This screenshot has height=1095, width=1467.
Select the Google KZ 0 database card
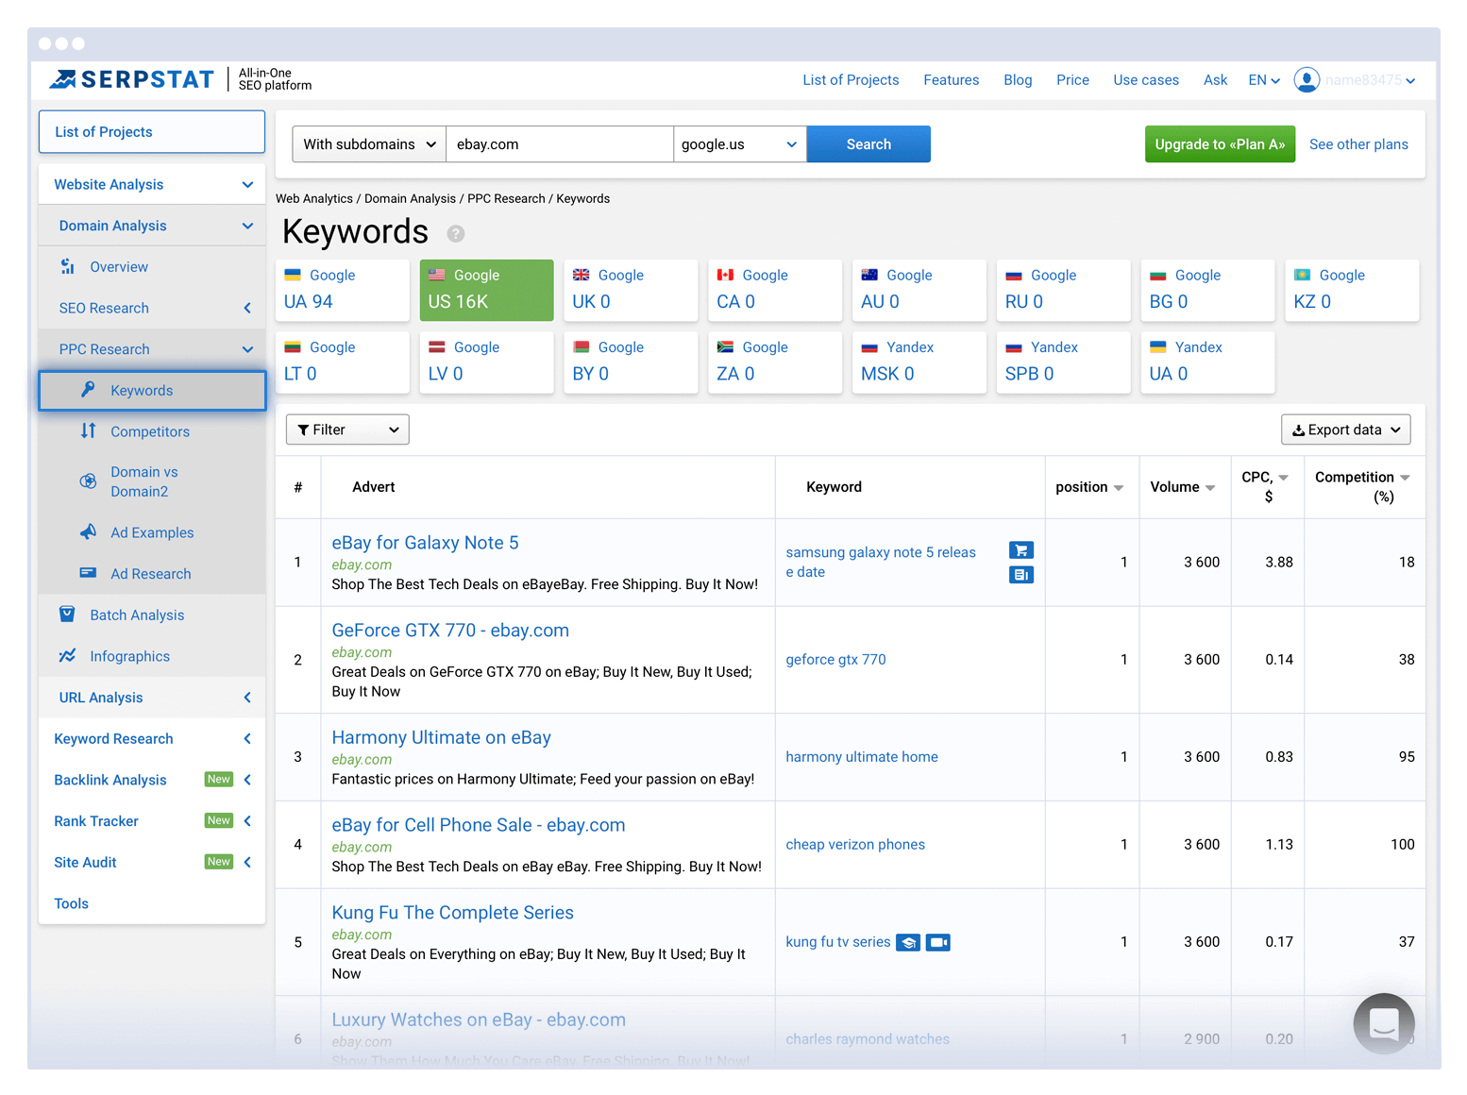(1352, 290)
